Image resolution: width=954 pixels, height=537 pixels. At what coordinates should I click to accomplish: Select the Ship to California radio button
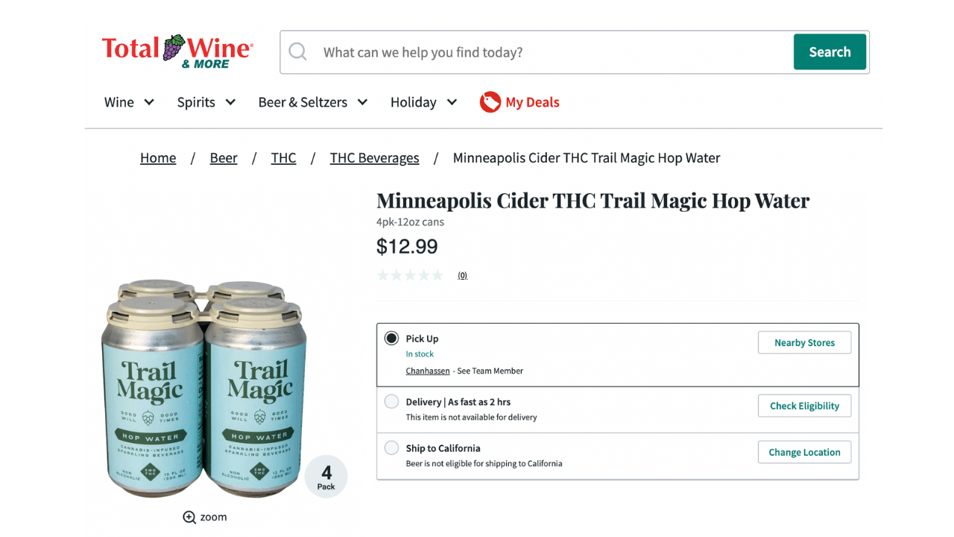click(x=391, y=448)
